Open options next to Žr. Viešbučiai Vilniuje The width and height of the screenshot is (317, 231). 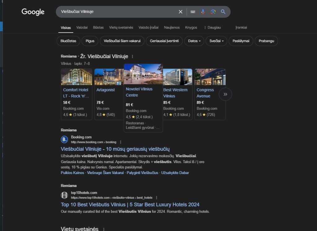[x=132, y=56]
